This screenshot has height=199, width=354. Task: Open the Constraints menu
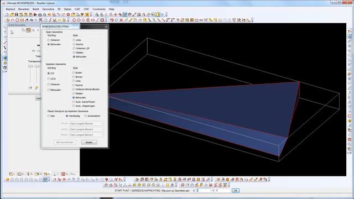click(x=99, y=9)
